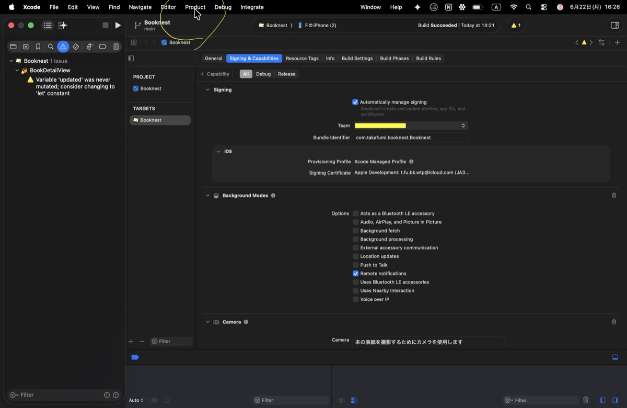The width and height of the screenshot is (627, 408).
Task: Enable Location updates mode
Action: click(x=355, y=256)
